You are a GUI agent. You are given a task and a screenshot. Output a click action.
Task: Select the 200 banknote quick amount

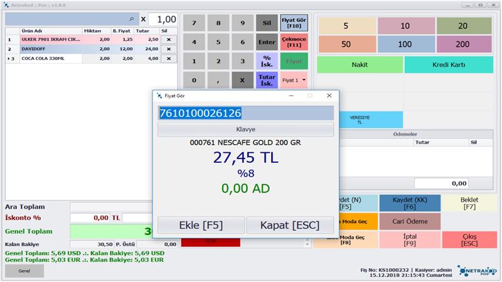coord(463,44)
